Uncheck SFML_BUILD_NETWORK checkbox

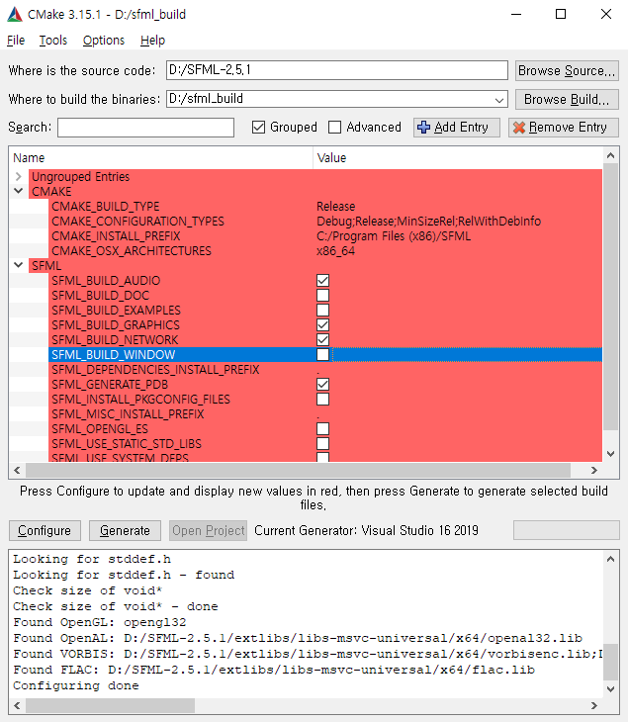pyautogui.click(x=322, y=340)
